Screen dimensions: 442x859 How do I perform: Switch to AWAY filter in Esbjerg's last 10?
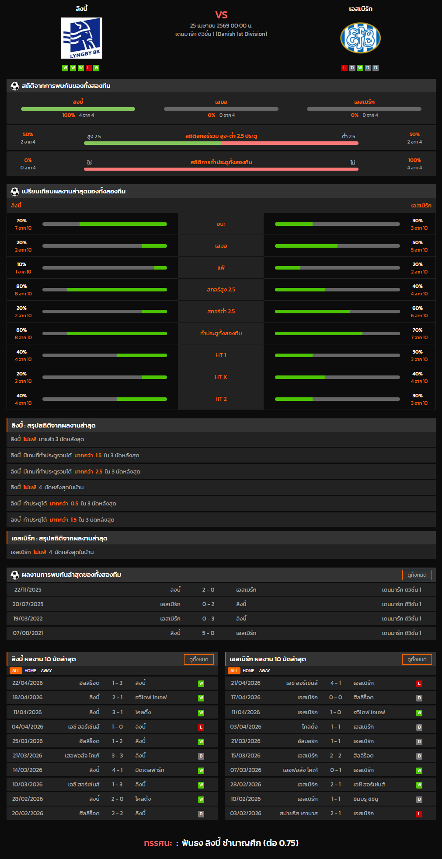tap(265, 670)
